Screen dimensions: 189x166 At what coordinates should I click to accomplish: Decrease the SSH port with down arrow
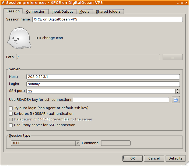click(x=177, y=92)
